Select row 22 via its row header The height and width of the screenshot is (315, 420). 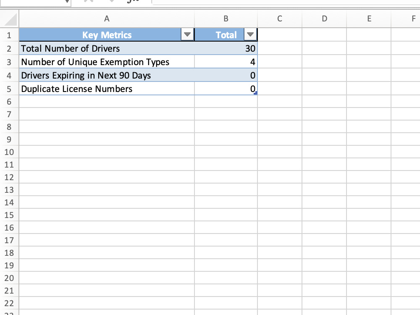click(x=9, y=303)
